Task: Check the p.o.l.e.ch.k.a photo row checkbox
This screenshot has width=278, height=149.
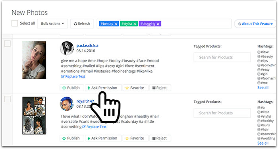Action: 8,44
